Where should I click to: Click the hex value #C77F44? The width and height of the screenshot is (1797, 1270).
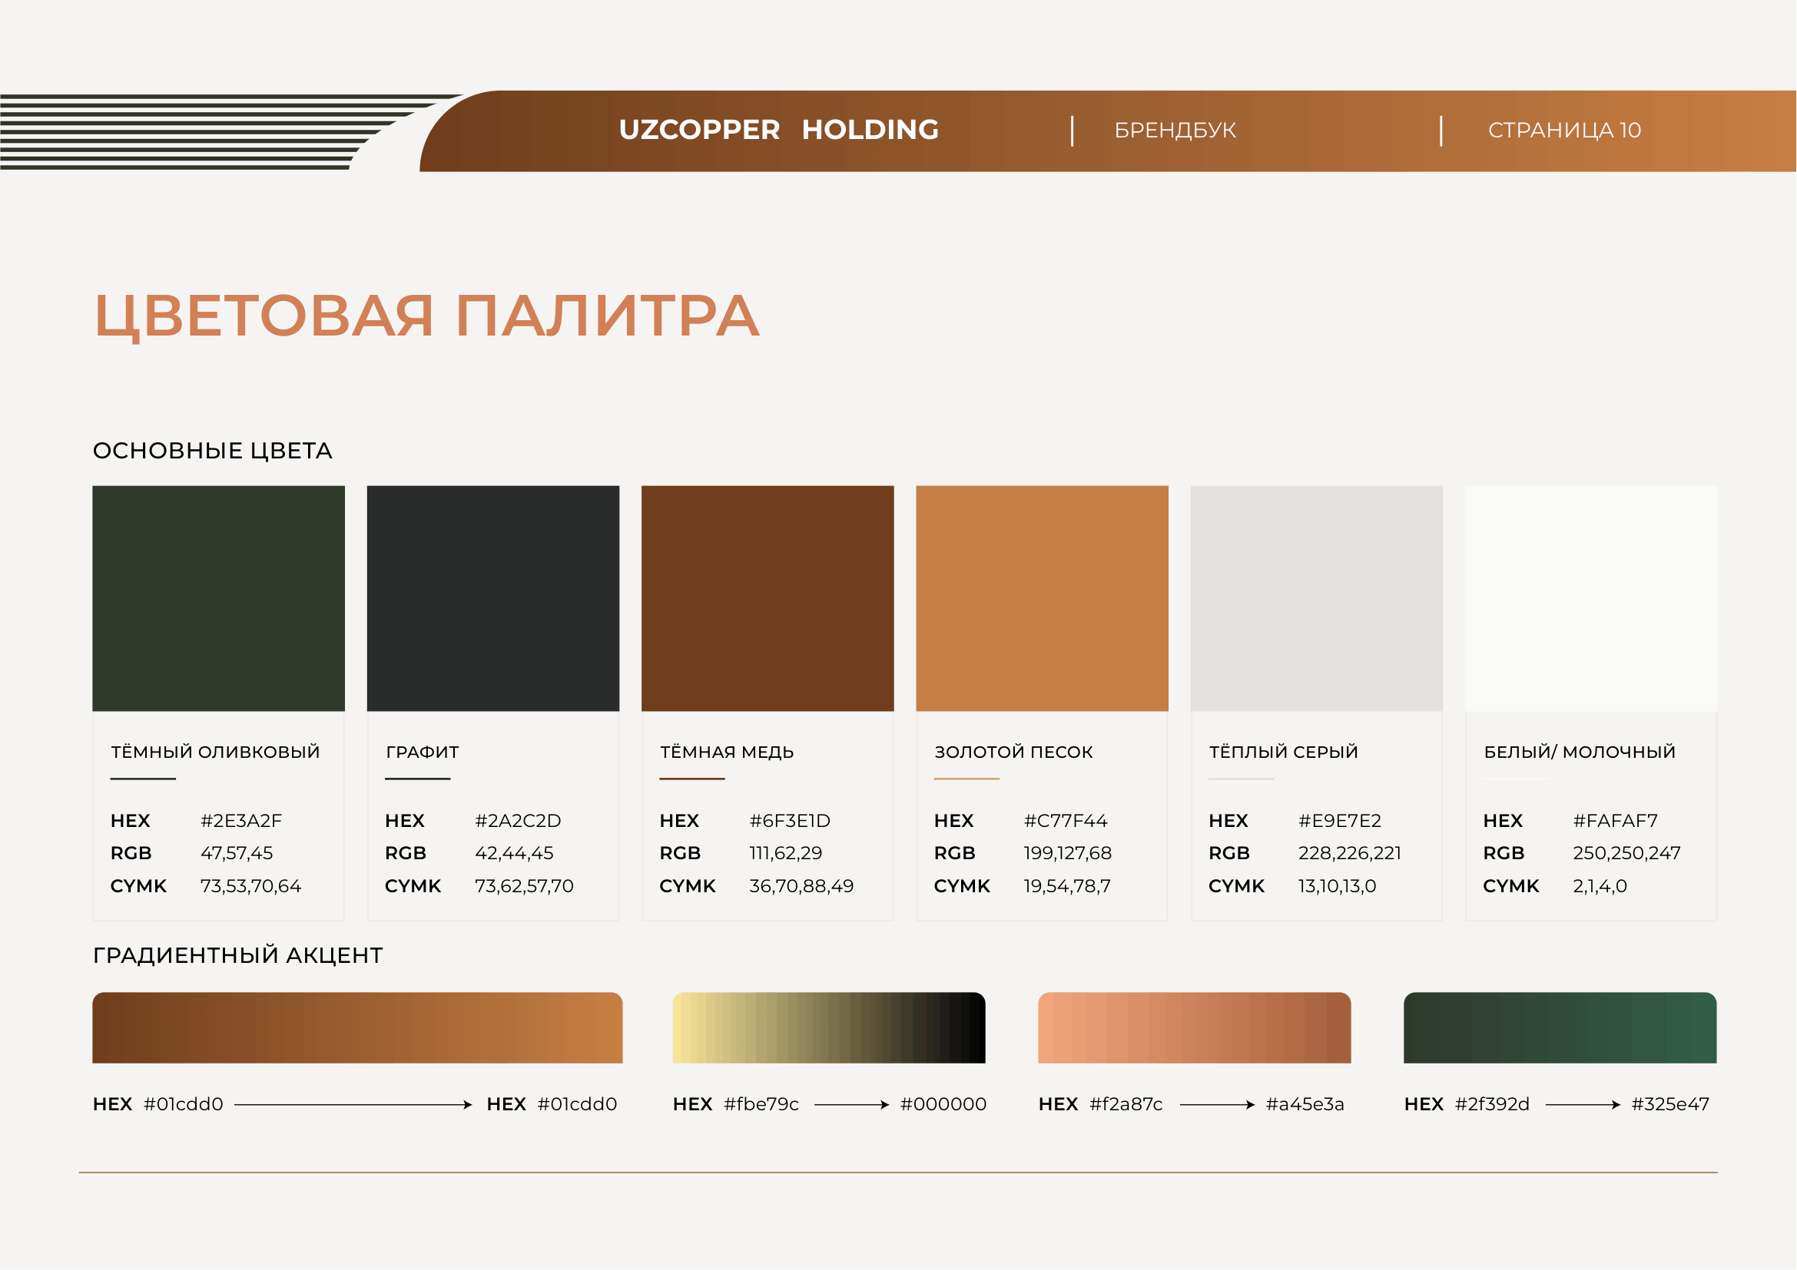click(1066, 821)
